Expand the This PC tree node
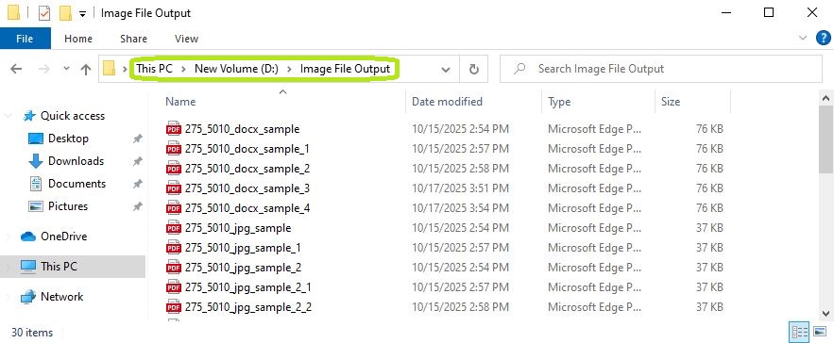Image resolution: width=834 pixels, height=343 pixels. click(x=8, y=267)
